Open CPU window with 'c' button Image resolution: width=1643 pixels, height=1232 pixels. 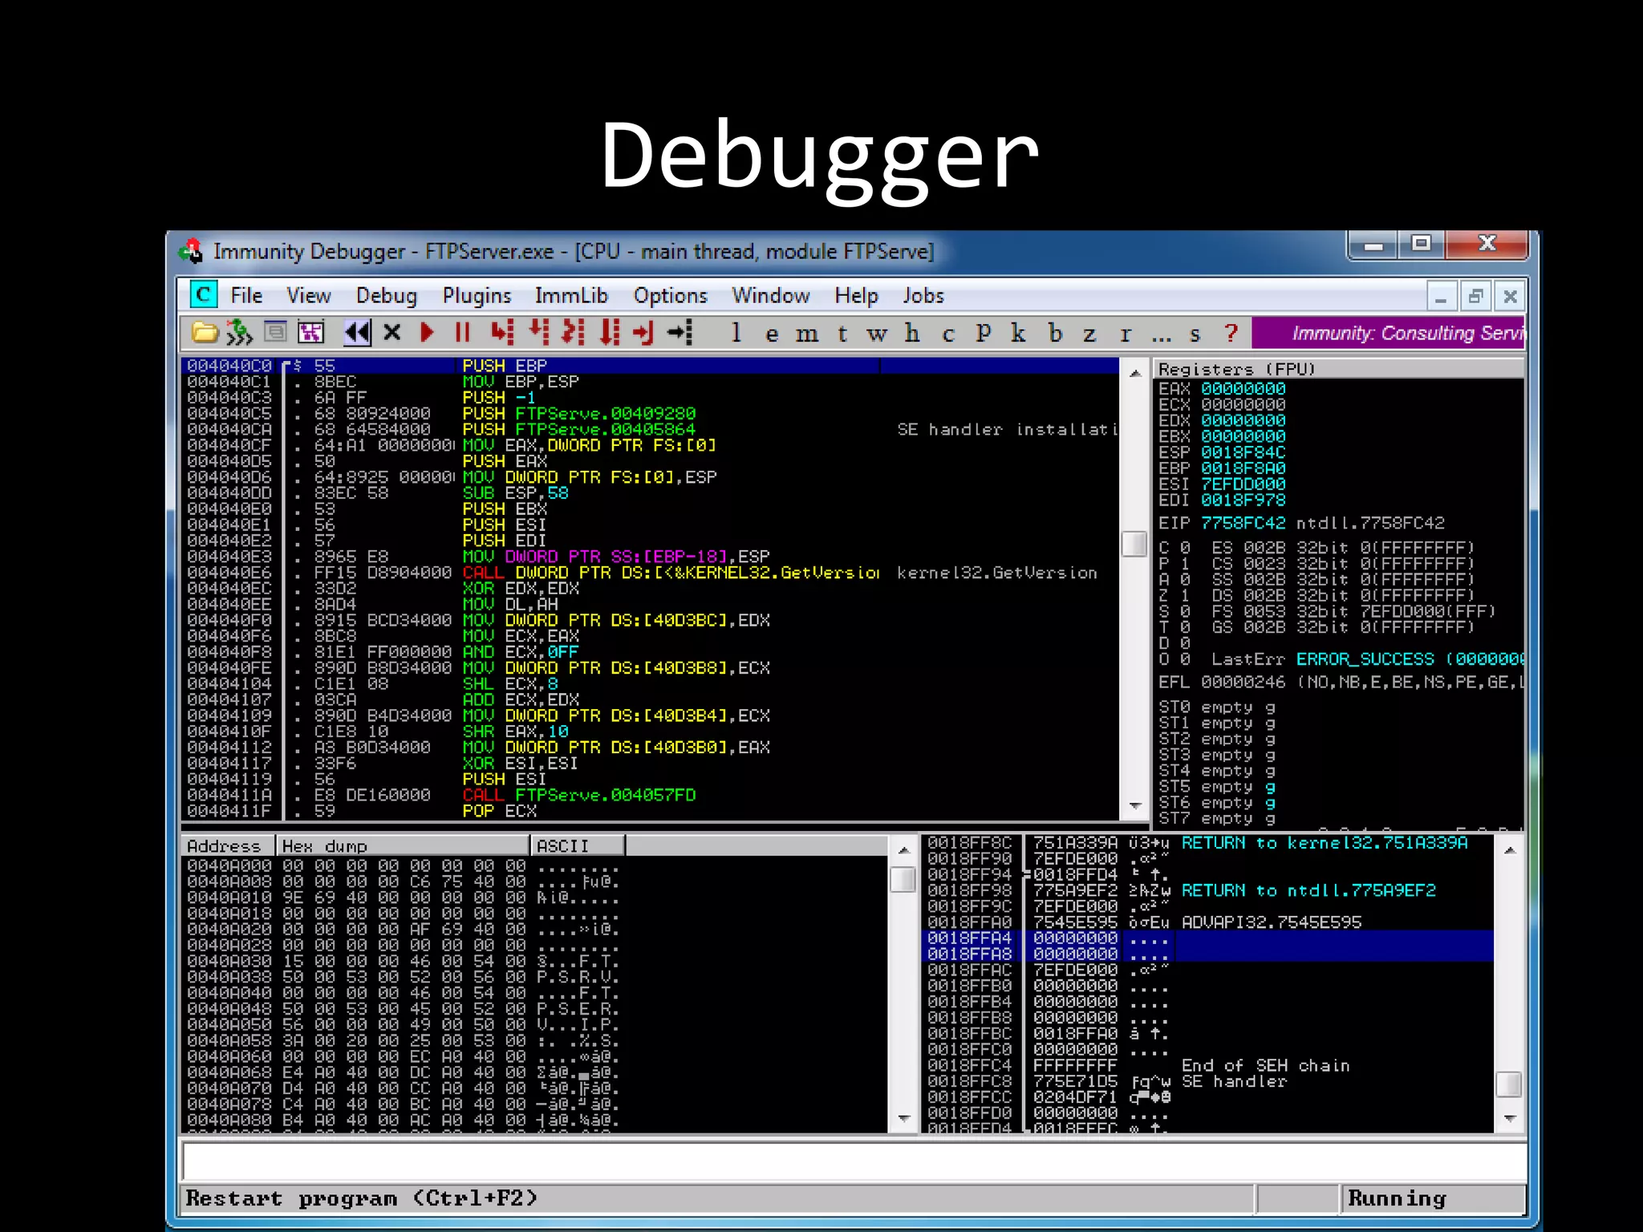coord(948,334)
